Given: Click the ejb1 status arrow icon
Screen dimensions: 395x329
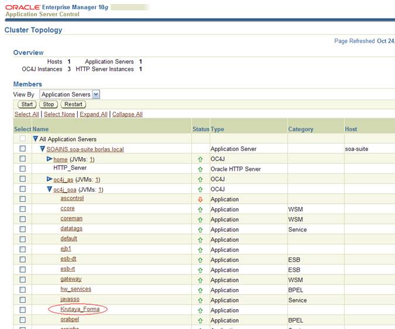Looking at the screenshot, I should (200, 250).
